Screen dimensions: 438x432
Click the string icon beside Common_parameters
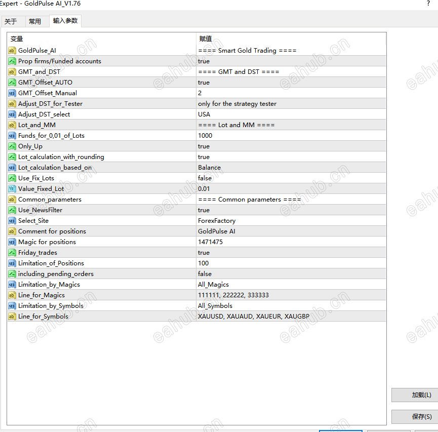[x=12, y=199]
